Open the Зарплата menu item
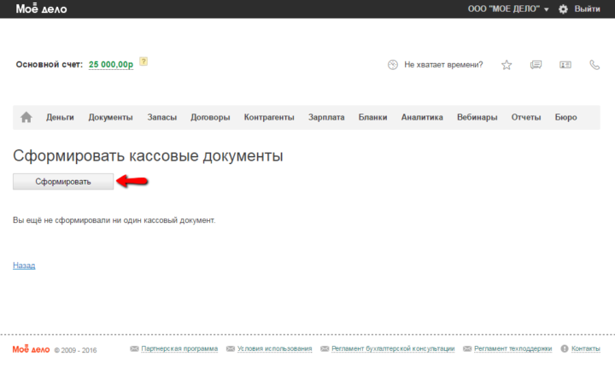Image resolution: width=615 pixels, height=368 pixels. pos(326,117)
